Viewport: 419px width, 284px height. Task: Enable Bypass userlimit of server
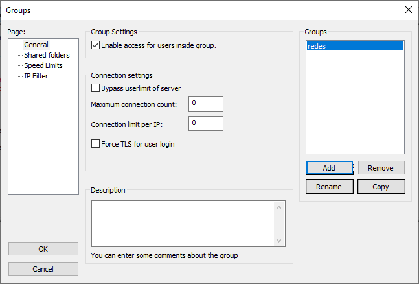click(96, 88)
